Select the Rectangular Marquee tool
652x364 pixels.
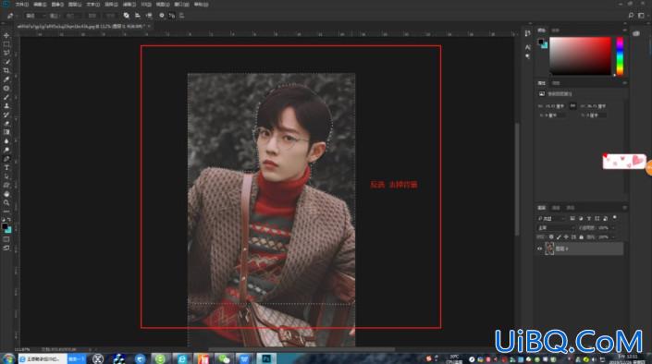coord(6,44)
